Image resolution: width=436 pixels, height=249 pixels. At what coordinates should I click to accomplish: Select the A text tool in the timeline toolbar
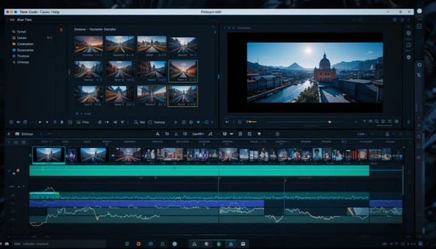pos(157,134)
